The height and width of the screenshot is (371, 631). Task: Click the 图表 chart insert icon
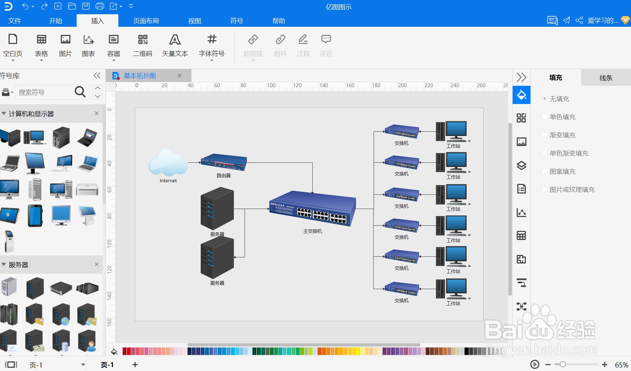point(88,46)
